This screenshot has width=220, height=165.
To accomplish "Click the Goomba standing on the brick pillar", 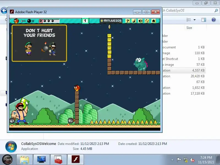I will (77, 88).
